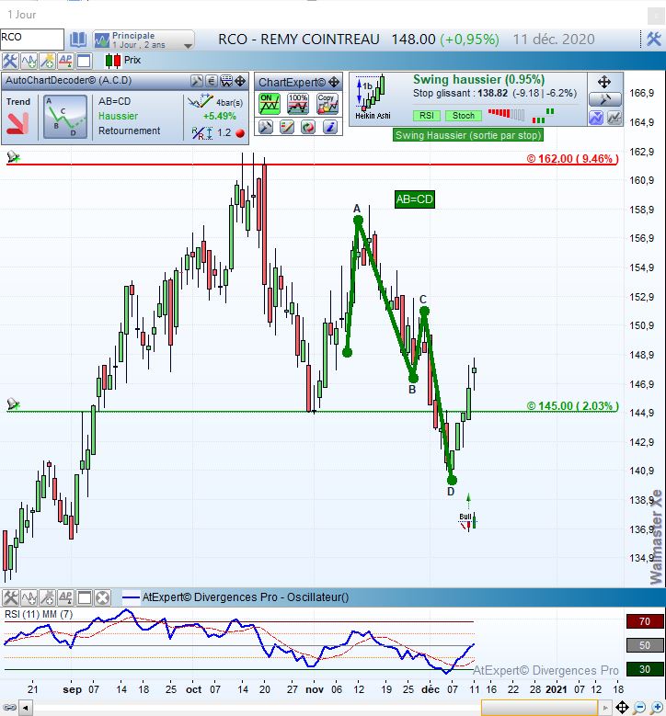Zoom out with minus magnifier icon
The width and height of the screenshot is (666, 716).
[x=640, y=709]
